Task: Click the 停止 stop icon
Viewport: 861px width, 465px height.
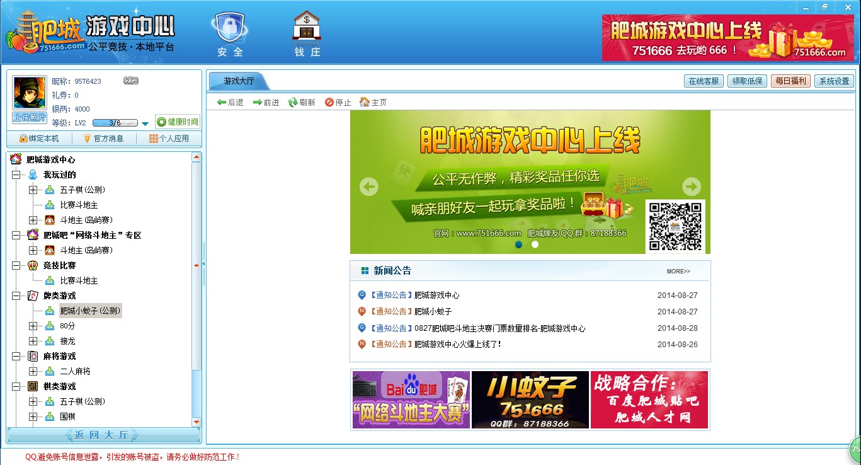Action: coord(329,102)
